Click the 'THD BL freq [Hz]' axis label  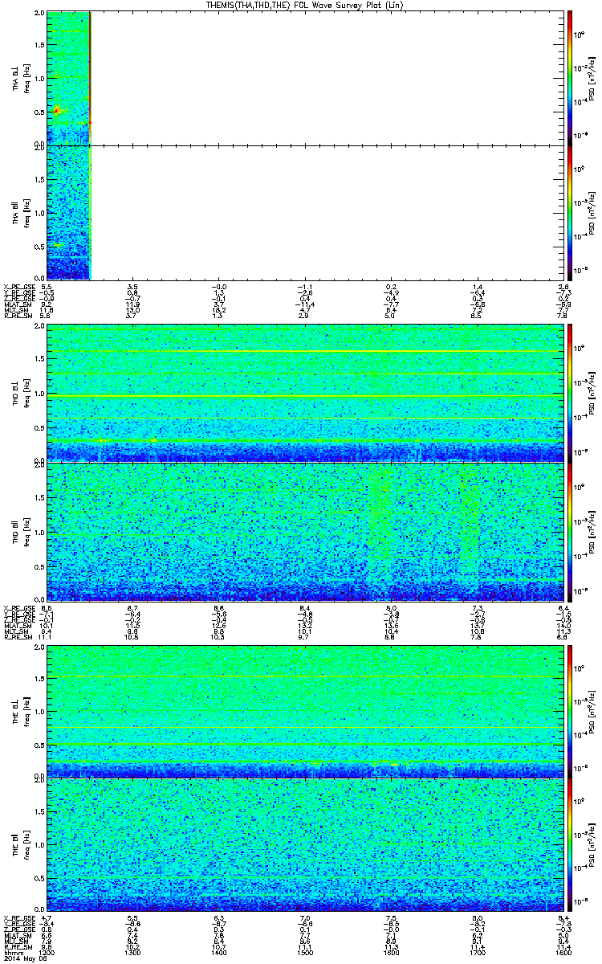click(21, 393)
